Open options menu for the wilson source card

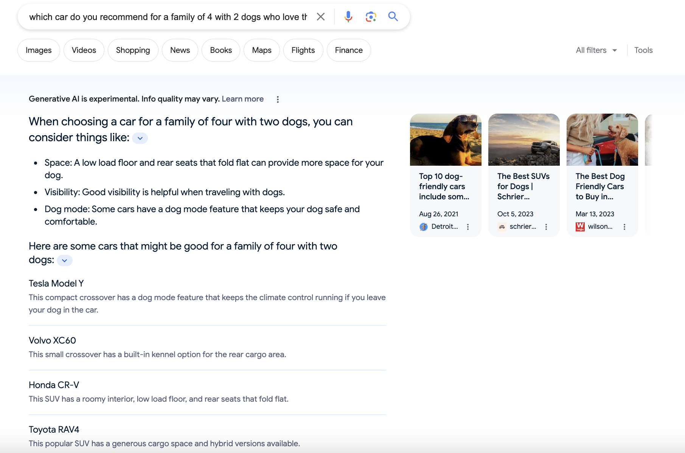624,227
